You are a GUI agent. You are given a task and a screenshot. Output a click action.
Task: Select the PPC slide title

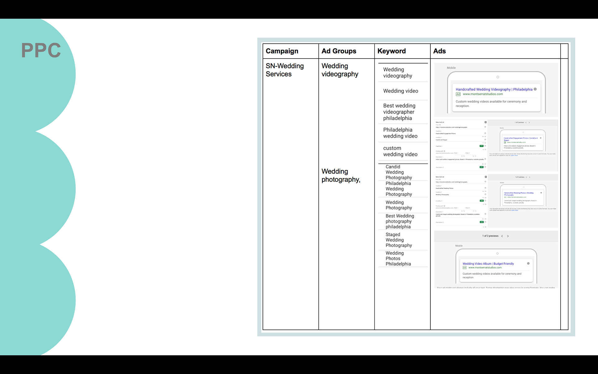click(x=41, y=50)
